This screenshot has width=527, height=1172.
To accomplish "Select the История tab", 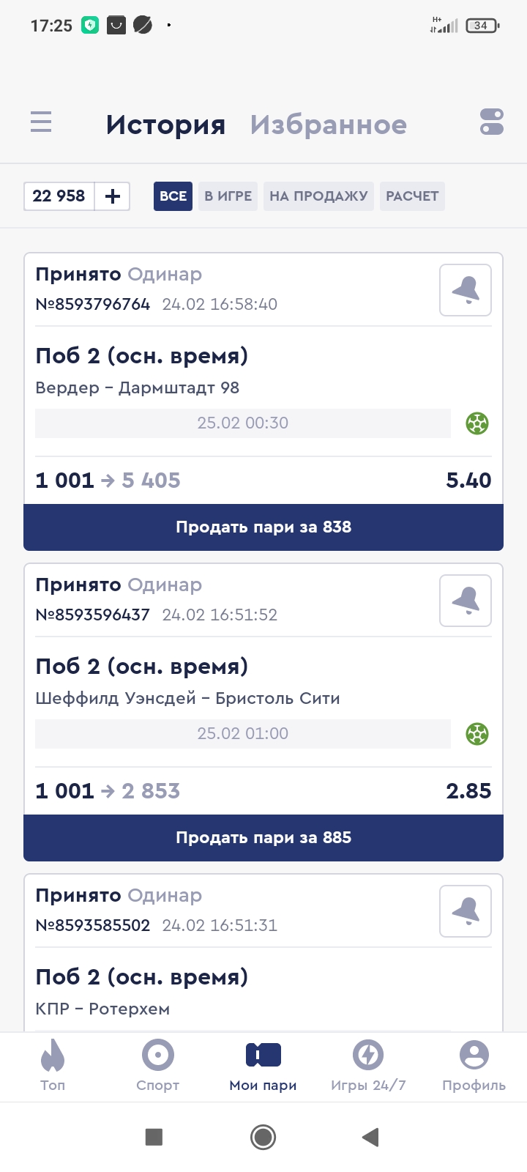I will (165, 125).
